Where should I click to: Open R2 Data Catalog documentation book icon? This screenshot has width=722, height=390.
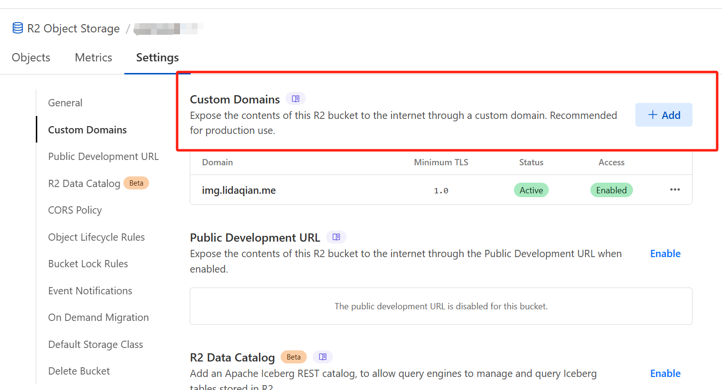(323, 357)
